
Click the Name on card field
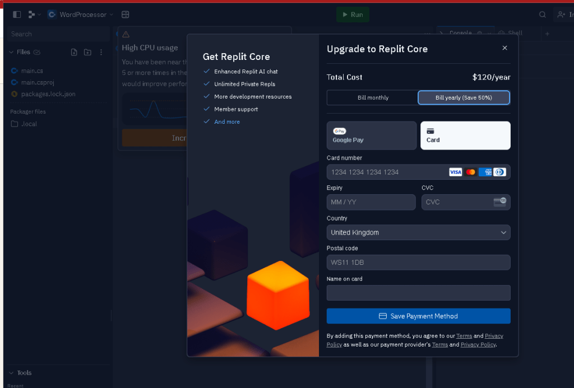[418, 293]
